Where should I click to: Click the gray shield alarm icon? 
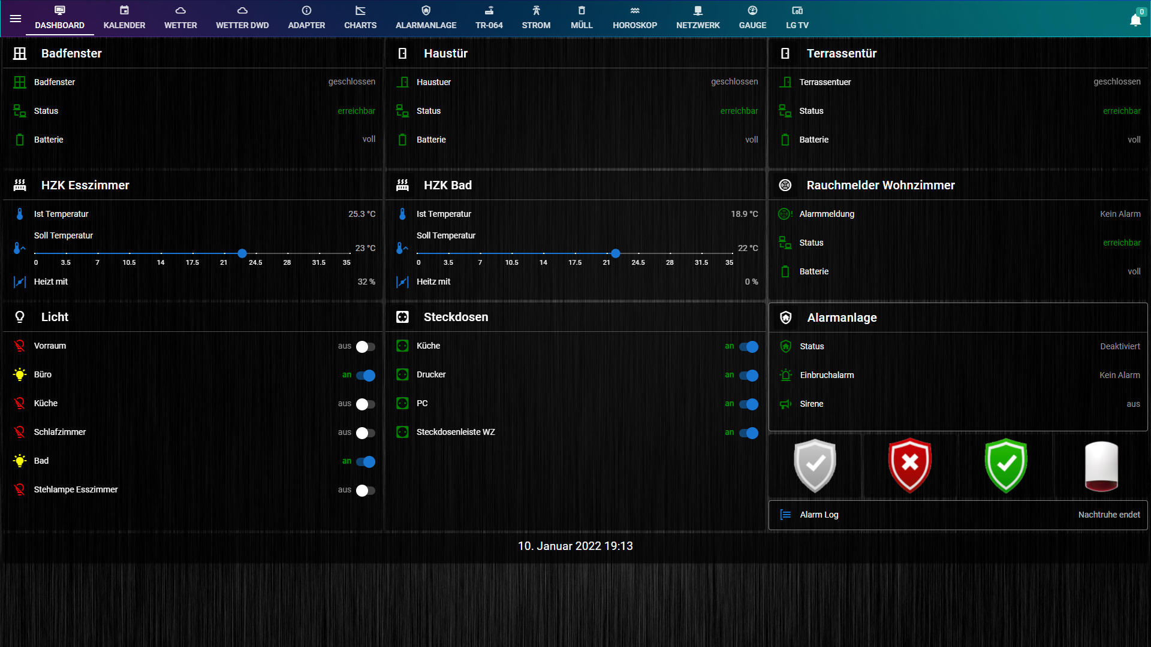(x=815, y=465)
